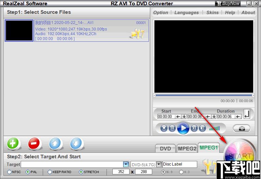Open BuyNow shopping cart button

[x=228, y=4]
